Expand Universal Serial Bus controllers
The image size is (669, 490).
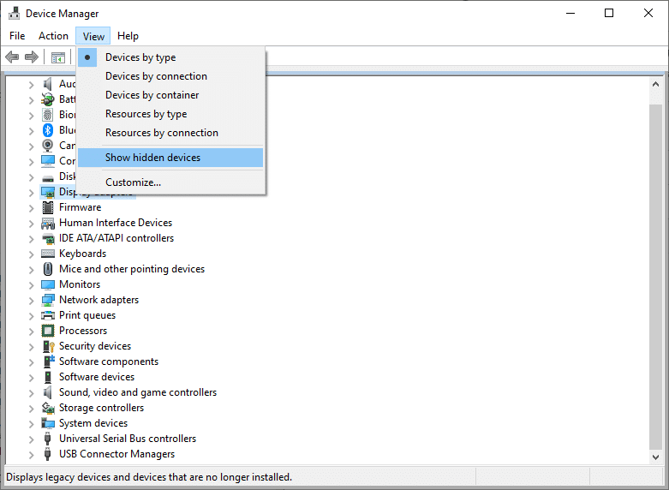[x=32, y=439]
